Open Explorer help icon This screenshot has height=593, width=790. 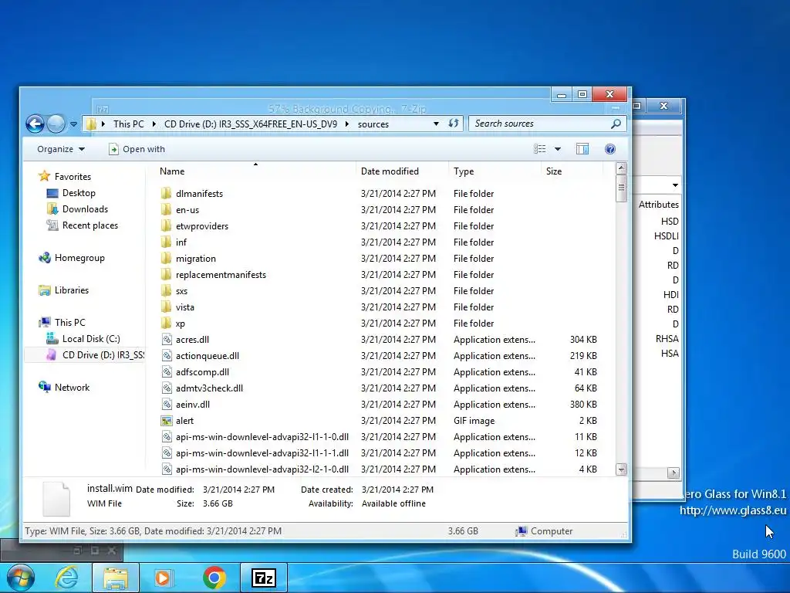(x=610, y=149)
